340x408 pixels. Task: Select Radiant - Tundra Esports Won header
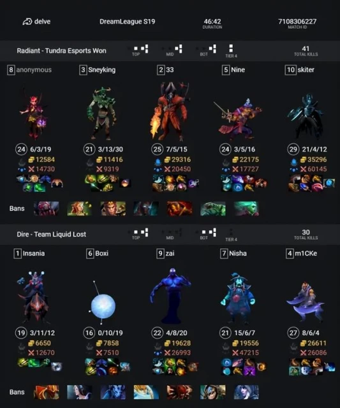61,50
